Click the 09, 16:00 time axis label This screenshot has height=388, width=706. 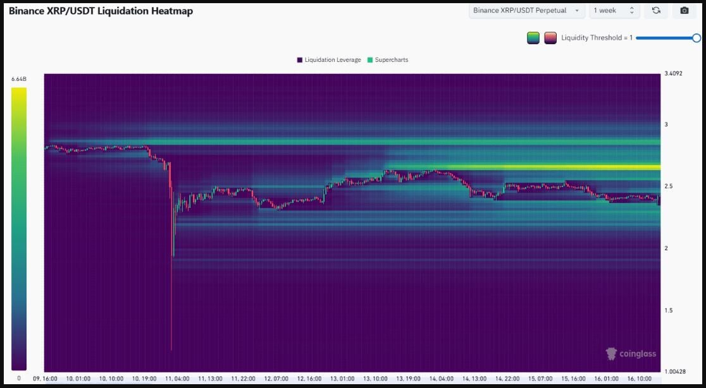click(x=45, y=379)
